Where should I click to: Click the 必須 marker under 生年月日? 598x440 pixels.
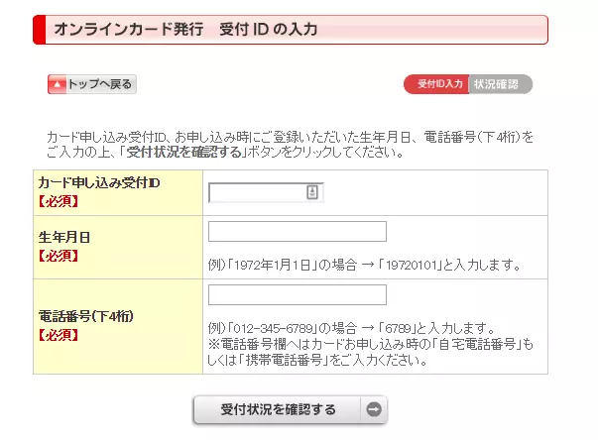tap(58, 256)
